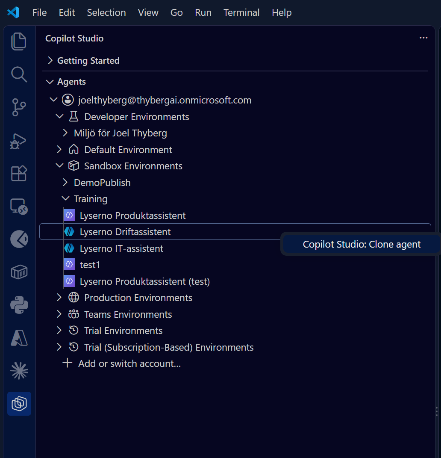The width and height of the screenshot is (441, 458).
Task: Select the test1 agent row
Action: (x=235, y=265)
